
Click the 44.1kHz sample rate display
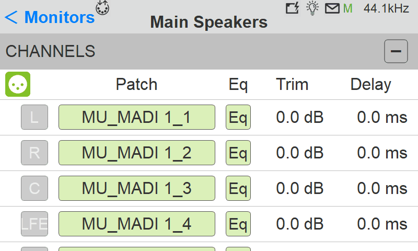[386, 8]
